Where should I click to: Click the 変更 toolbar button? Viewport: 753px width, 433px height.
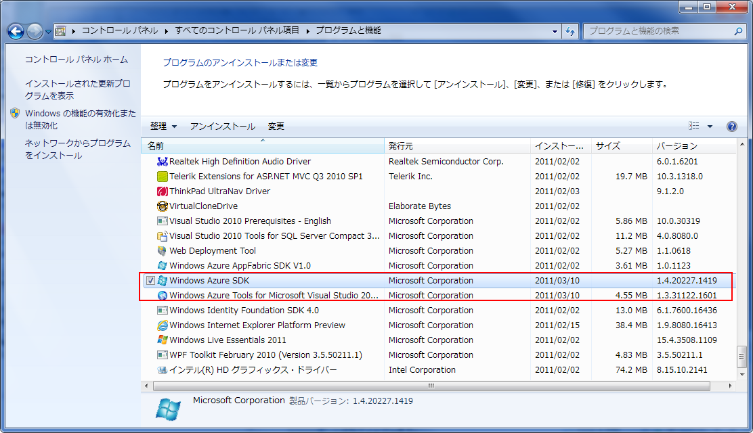[x=276, y=127]
